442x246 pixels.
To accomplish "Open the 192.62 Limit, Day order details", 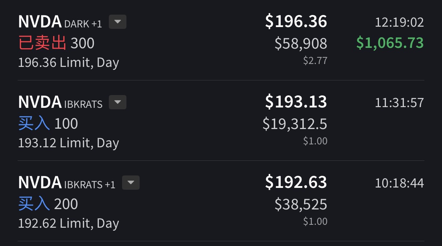I will tap(69, 223).
